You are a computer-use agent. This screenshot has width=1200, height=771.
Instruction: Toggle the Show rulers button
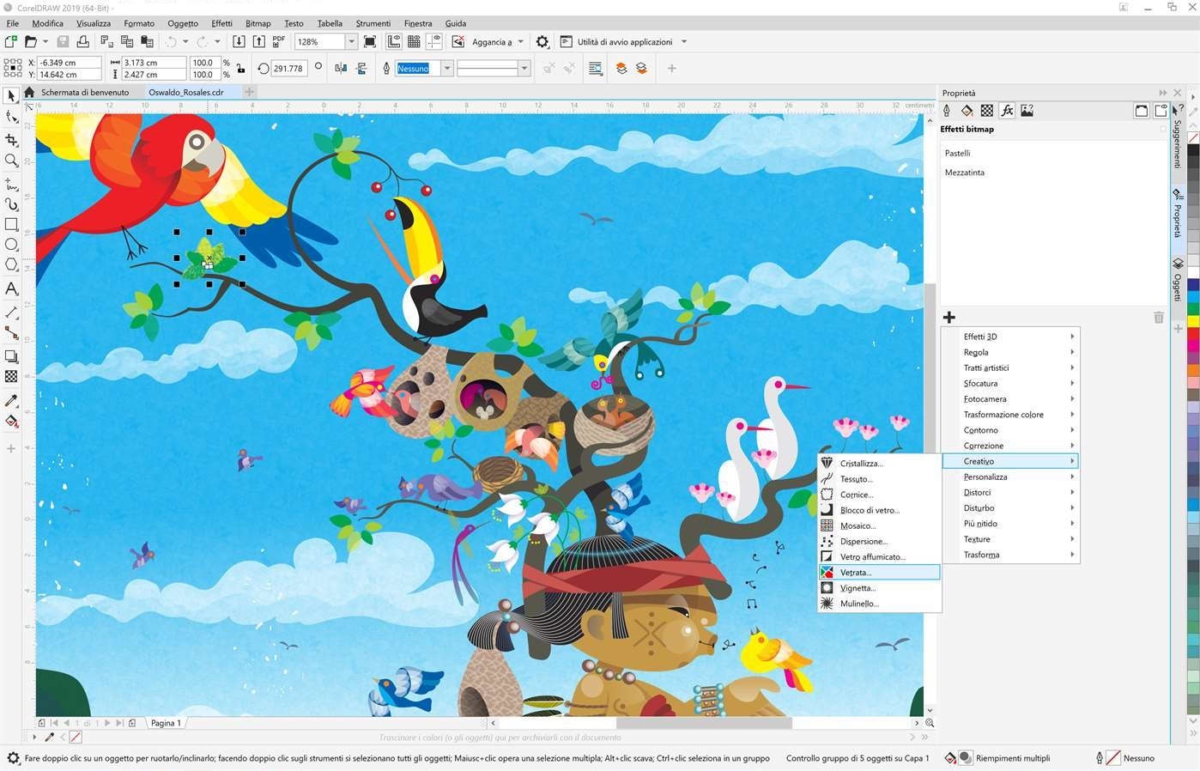[394, 41]
